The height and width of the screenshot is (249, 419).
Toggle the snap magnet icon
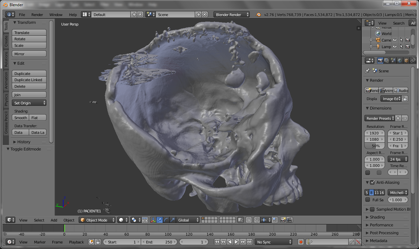pos(257,220)
